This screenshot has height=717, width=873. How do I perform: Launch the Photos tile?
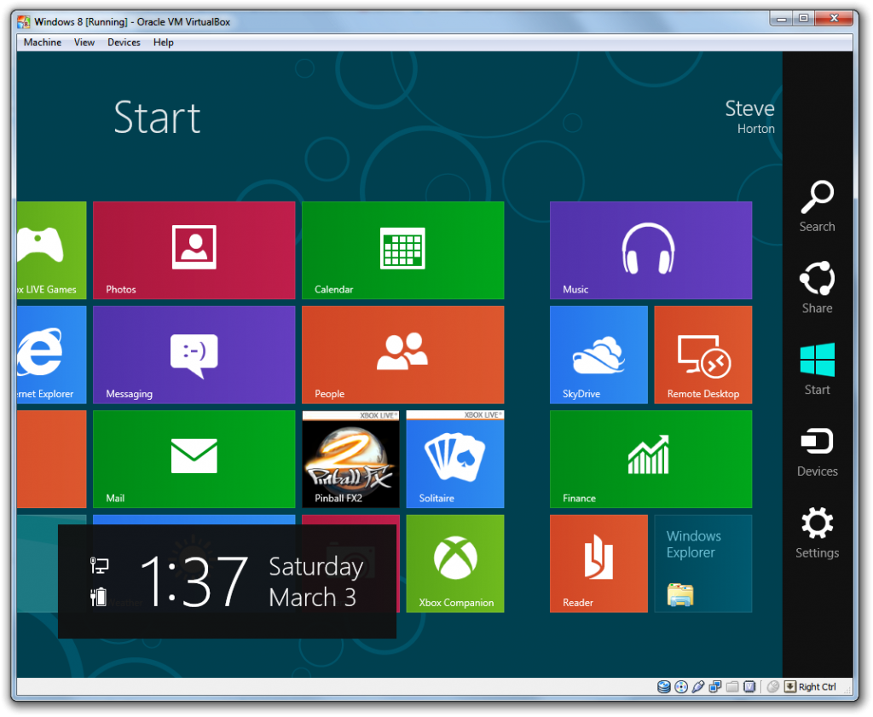(x=194, y=250)
